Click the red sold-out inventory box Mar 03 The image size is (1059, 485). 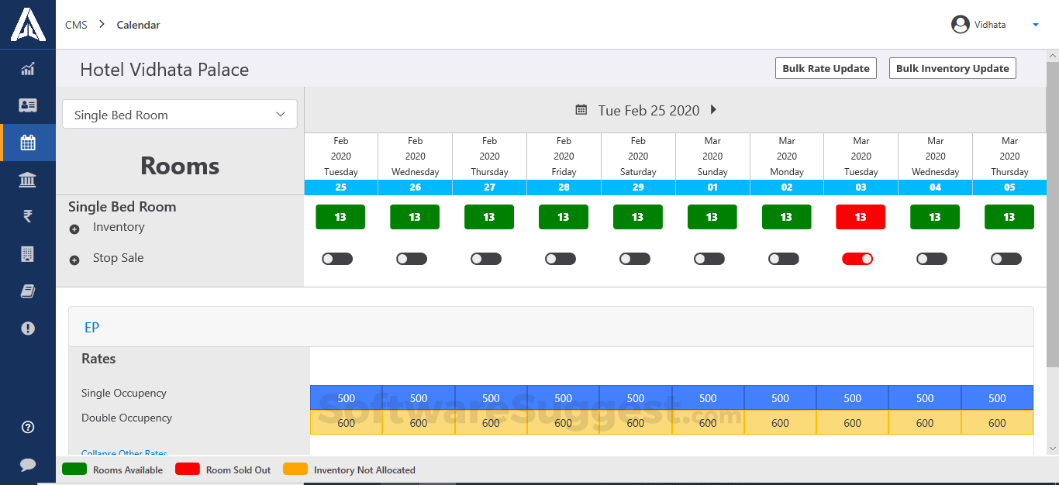point(861,218)
